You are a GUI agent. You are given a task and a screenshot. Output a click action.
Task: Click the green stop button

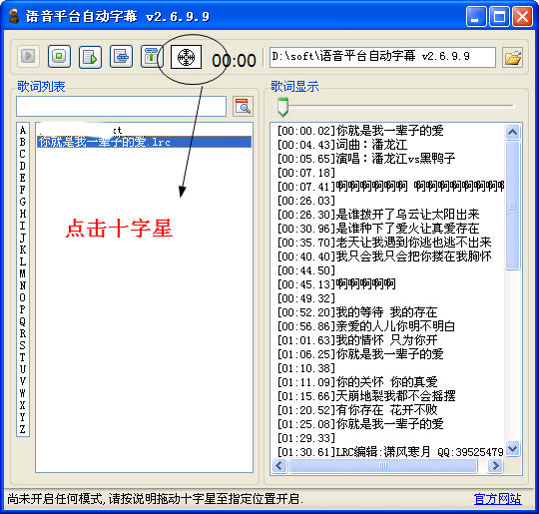[x=60, y=56]
